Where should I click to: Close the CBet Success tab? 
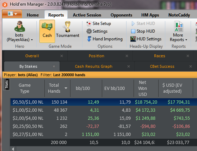pos(191,66)
